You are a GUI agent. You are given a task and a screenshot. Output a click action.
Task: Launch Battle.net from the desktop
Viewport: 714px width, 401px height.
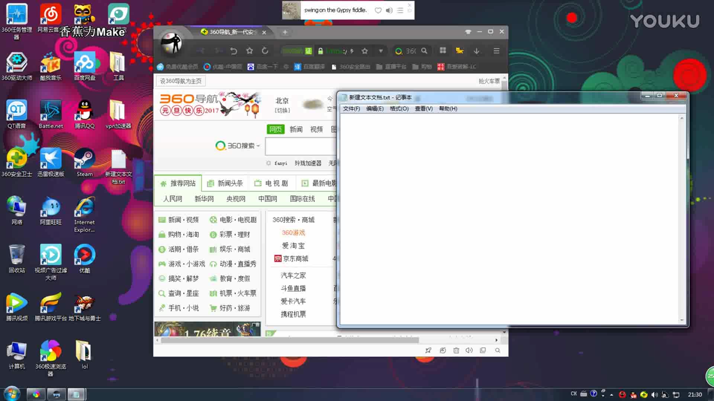(51, 114)
